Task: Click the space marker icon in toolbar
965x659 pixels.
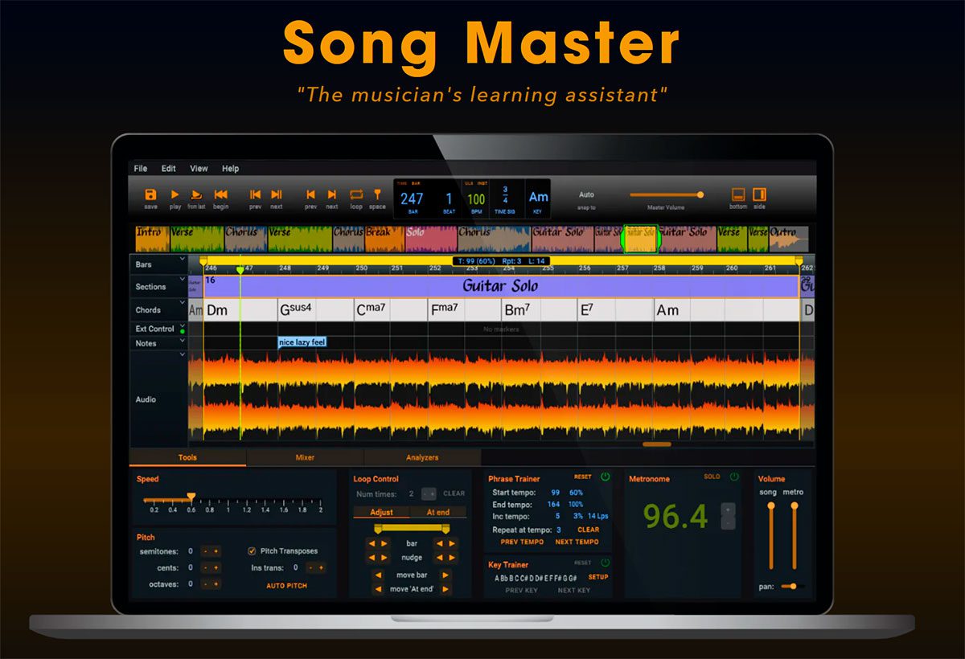Action: tap(377, 194)
